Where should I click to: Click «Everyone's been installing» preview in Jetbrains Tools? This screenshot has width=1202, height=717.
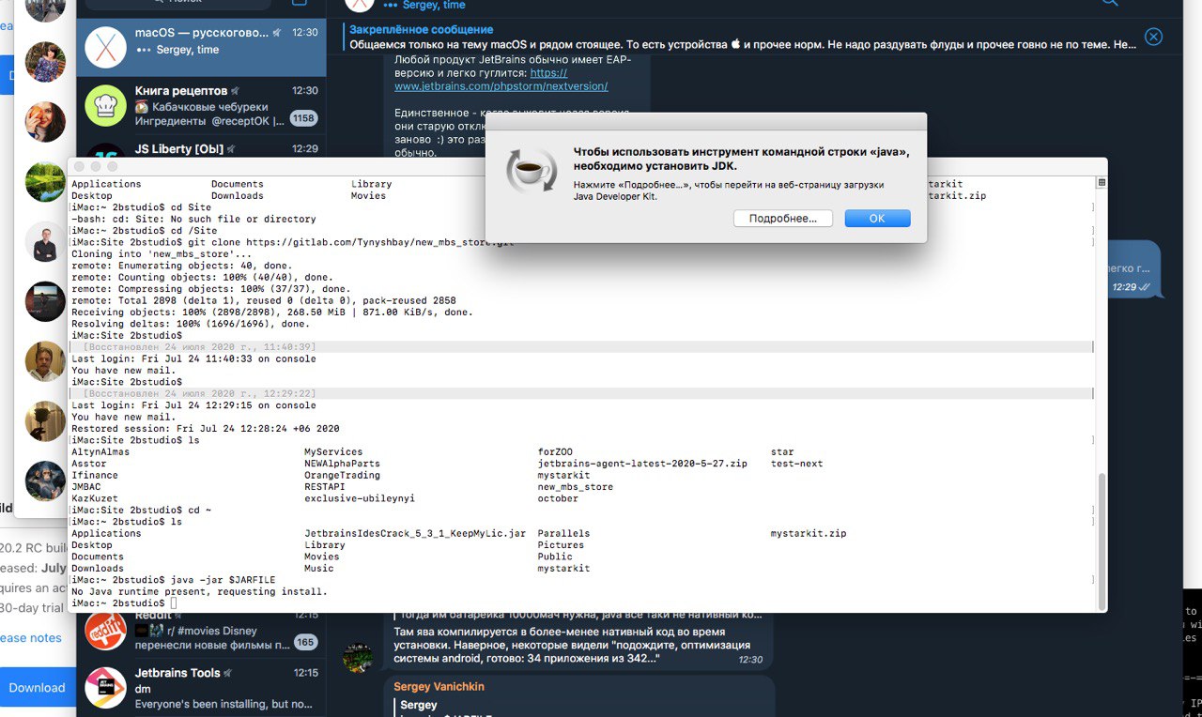(x=223, y=704)
